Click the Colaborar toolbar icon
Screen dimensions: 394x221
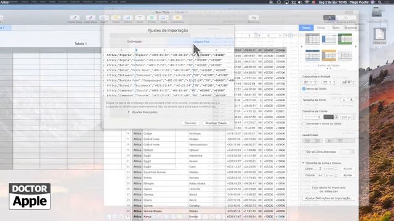(x=254, y=18)
